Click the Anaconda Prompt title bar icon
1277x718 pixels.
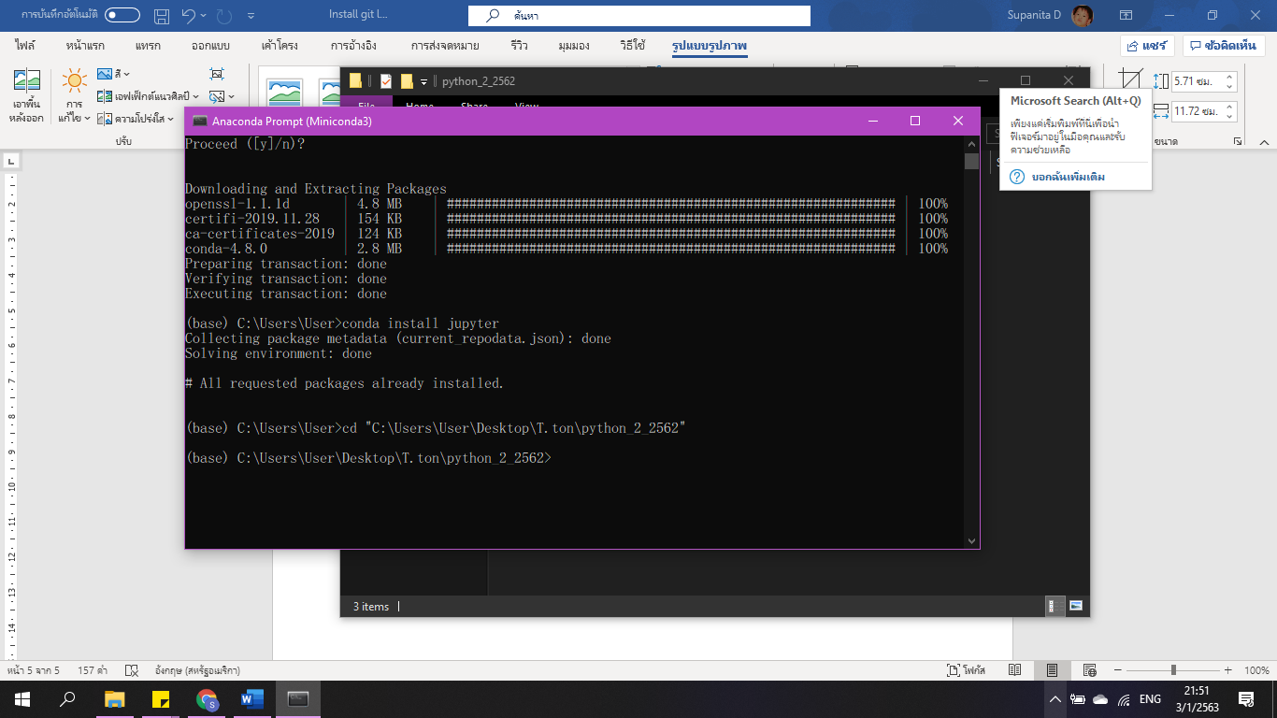tap(199, 121)
